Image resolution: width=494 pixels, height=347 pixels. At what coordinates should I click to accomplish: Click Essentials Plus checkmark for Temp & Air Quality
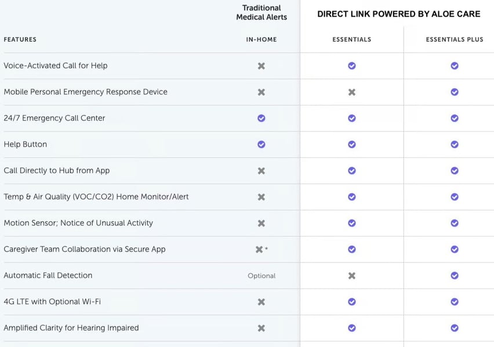coord(455,197)
